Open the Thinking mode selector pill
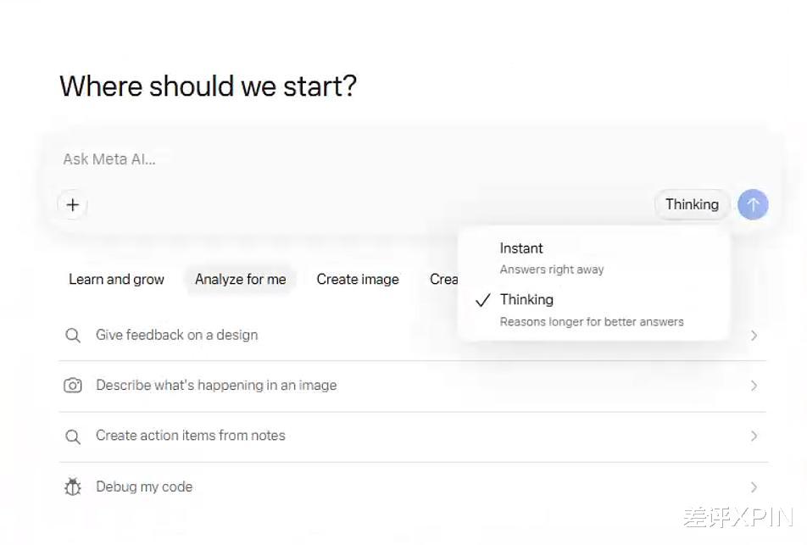The height and width of the screenshot is (545, 807). point(692,204)
